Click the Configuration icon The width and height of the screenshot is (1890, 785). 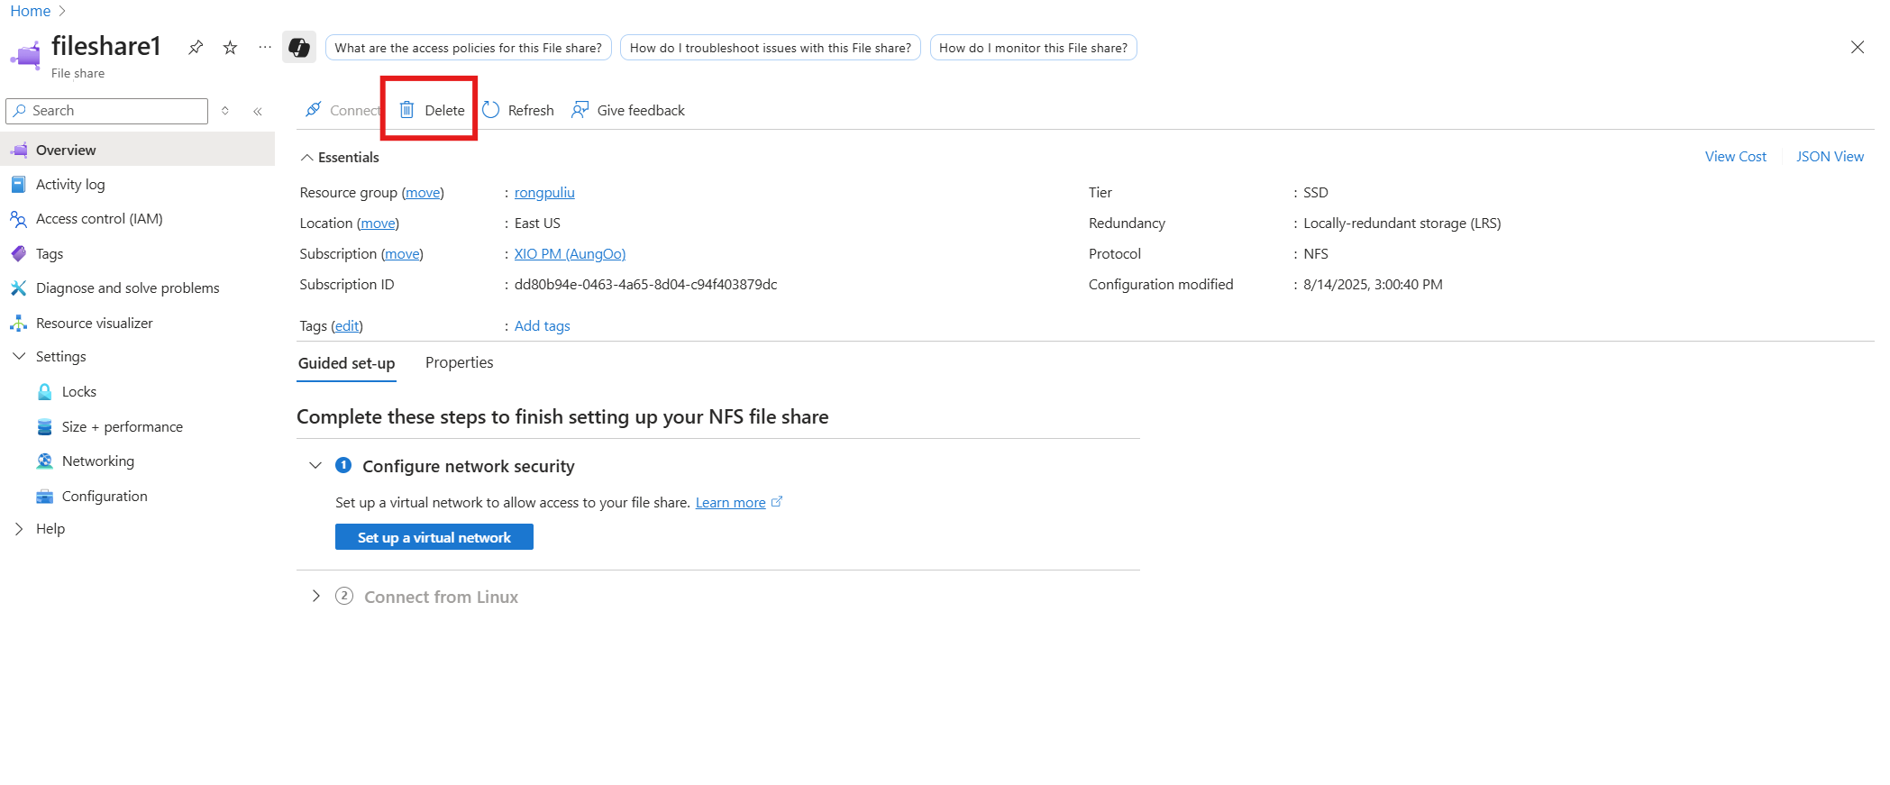click(x=44, y=497)
